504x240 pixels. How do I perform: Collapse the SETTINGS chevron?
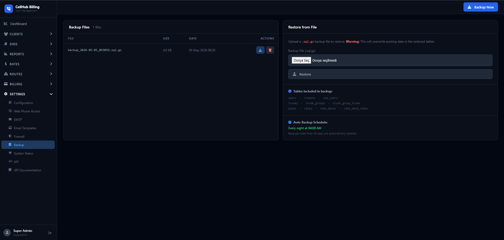tap(51, 94)
